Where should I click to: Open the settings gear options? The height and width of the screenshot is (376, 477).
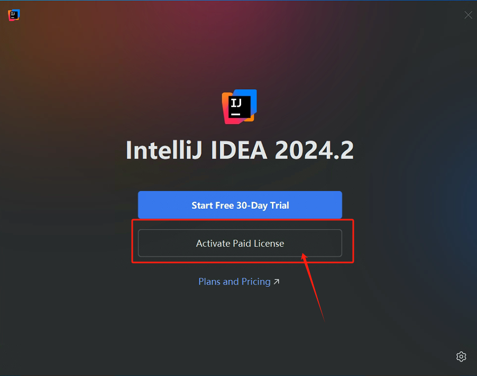click(x=461, y=356)
